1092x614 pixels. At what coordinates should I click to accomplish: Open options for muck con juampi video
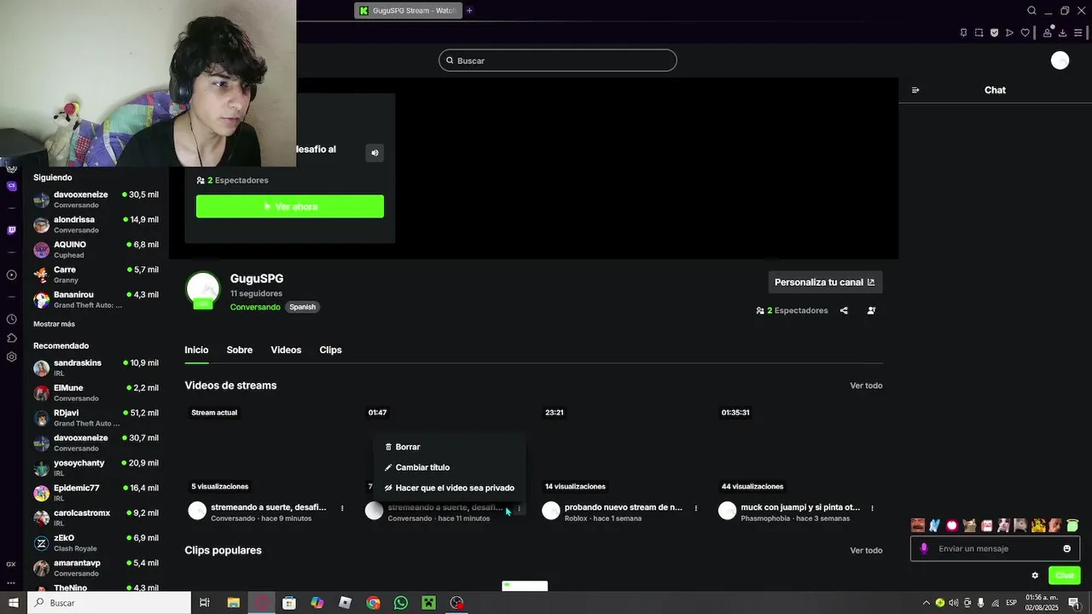[x=872, y=508]
